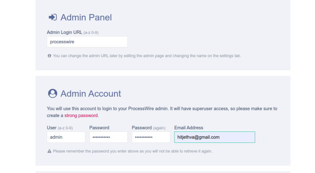Click the Admin Account user avatar icon

click(53, 94)
